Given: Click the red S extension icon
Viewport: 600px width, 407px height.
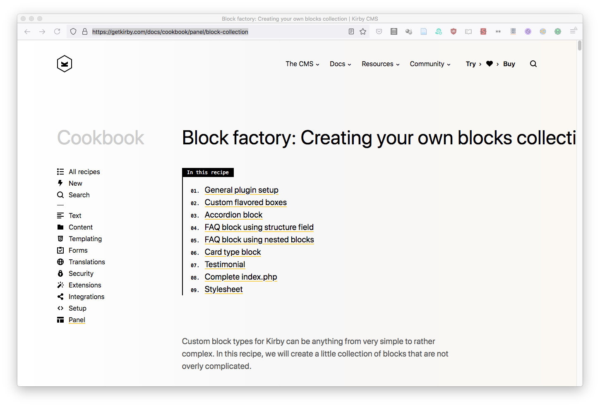Looking at the screenshot, I should (x=483, y=31).
